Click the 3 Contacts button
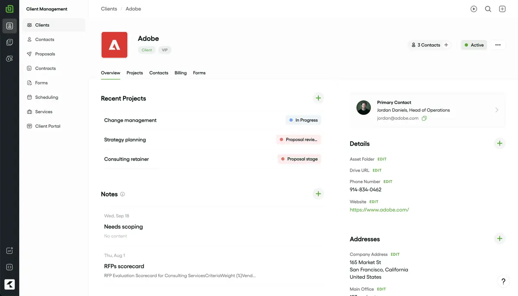Image resolution: width=518 pixels, height=296 pixels. pos(425,45)
